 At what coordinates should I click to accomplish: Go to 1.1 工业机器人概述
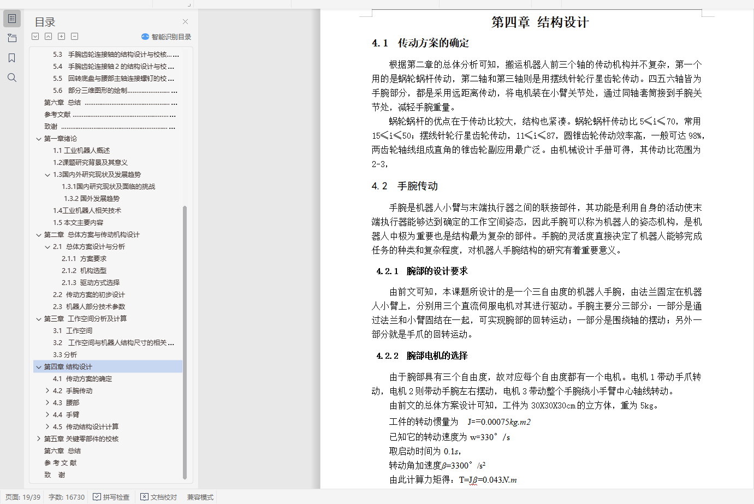81,151
